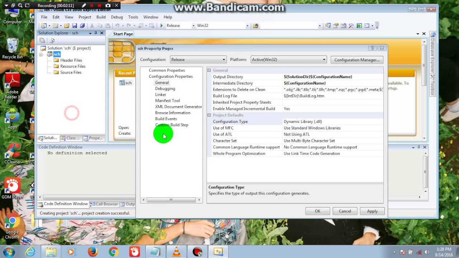Click the Copy toolbar icon

[100, 25]
